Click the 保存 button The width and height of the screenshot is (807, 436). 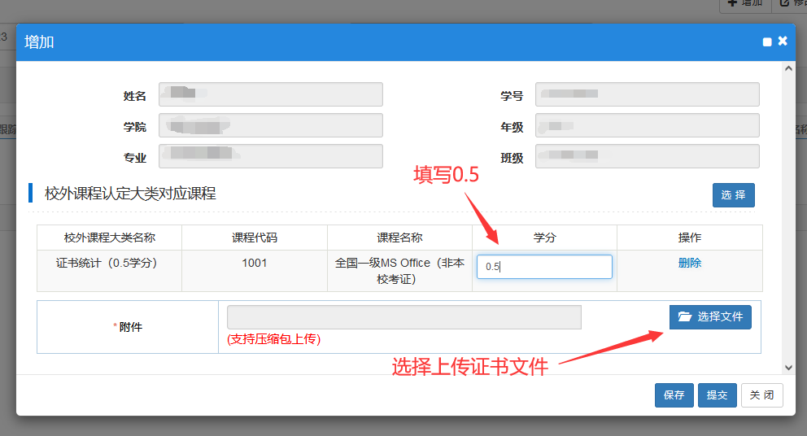click(x=674, y=395)
